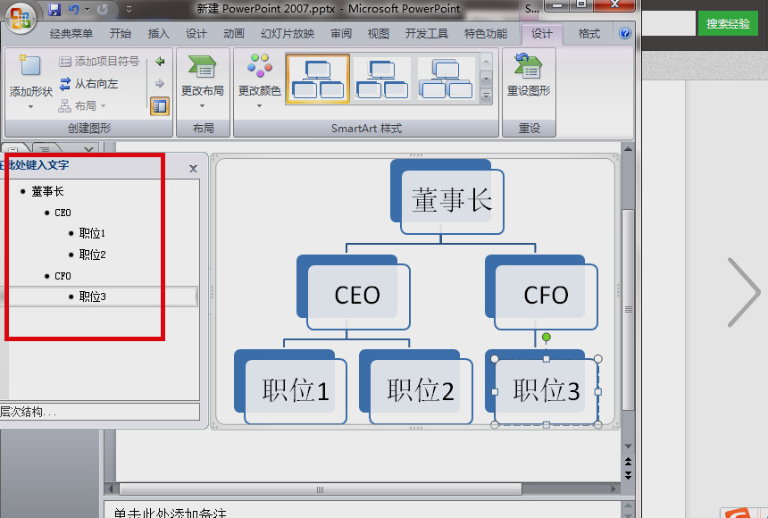Click 更改布局 change layout icon
The width and height of the screenshot is (768, 518).
[x=202, y=66]
